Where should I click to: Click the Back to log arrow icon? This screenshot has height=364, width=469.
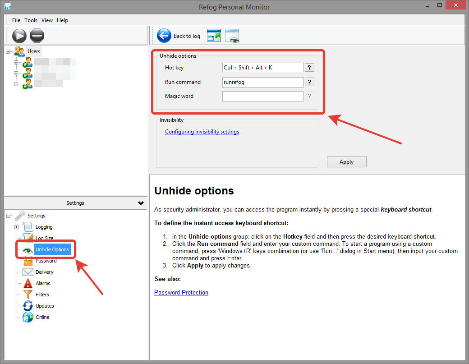point(164,36)
